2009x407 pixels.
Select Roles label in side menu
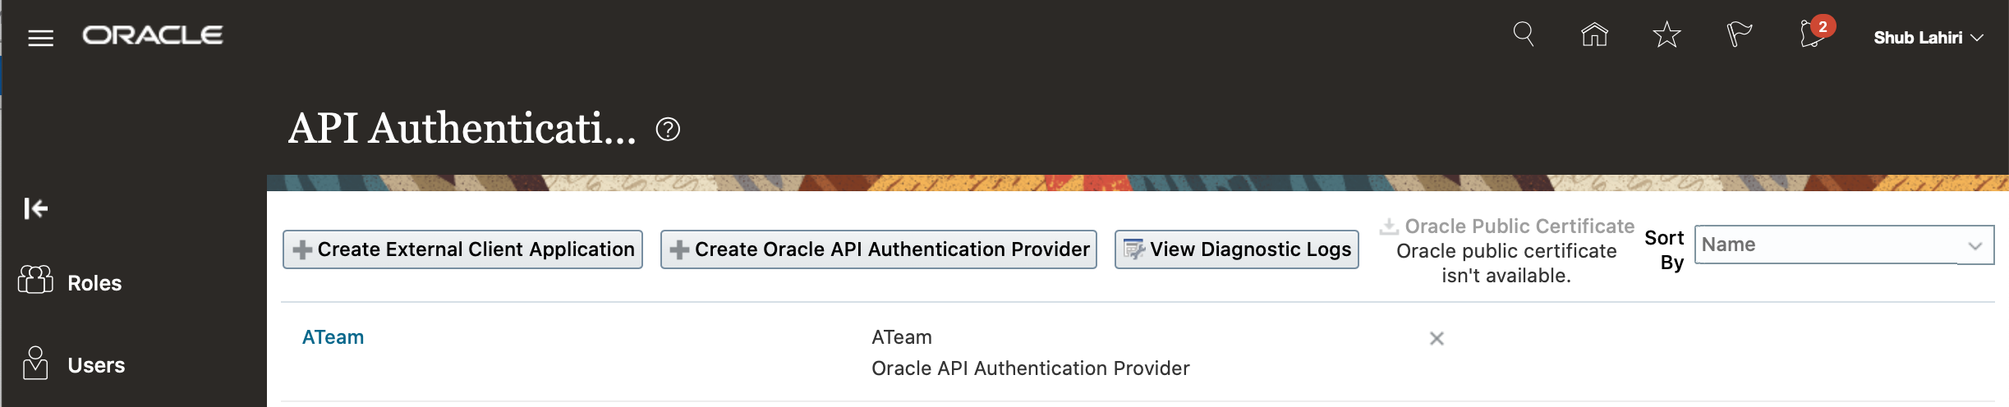pos(94,283)
